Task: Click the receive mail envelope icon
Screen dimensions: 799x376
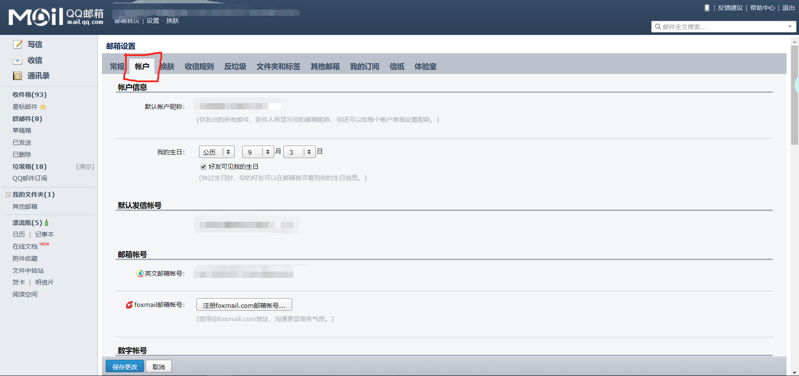Action: coord(17,60)
